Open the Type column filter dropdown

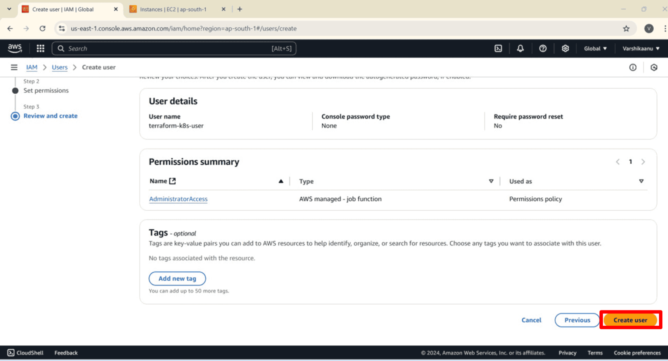click(x=491, y=181)
